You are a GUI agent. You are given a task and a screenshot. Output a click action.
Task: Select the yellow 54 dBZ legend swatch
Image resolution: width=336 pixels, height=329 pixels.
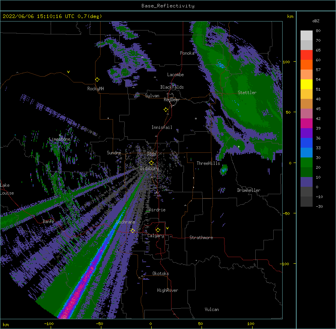[306, 84]
